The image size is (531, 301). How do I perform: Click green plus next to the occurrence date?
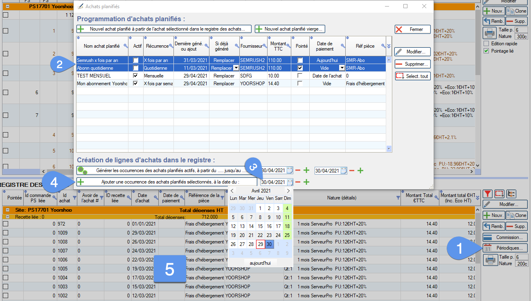click(x=306, y=182)
